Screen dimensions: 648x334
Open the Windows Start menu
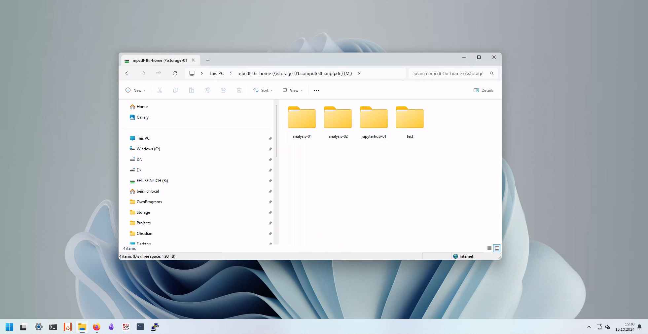9,327
